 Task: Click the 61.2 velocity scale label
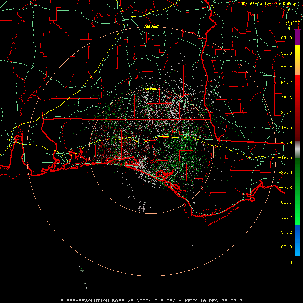287,83
